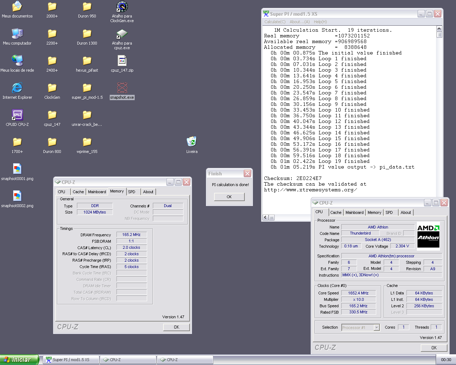This screenshot has height=365, width=456.
Task: Open Meus documentos desktop icon
Action: click(17, 10)
